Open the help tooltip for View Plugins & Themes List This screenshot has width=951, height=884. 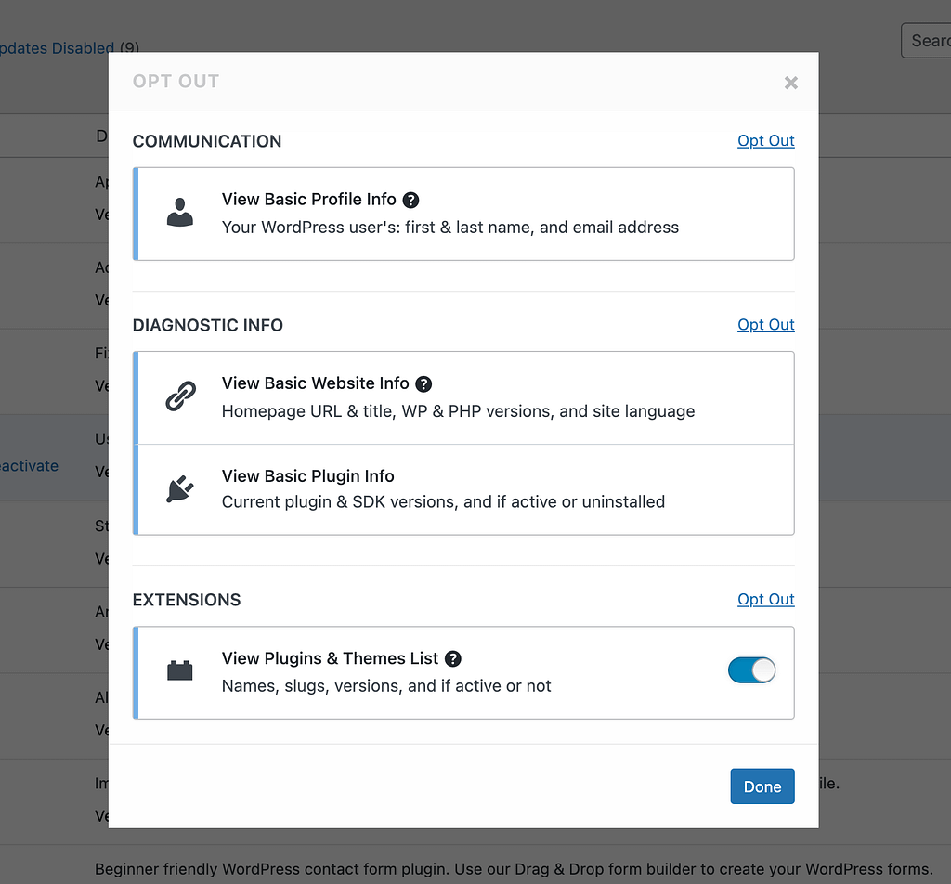[452, 658]
